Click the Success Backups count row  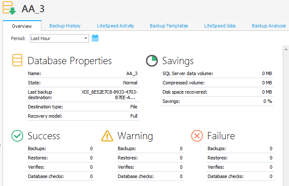point(60,148)
